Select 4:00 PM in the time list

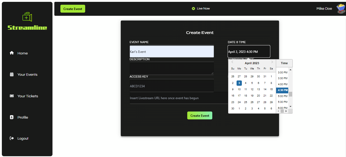click(x=283, y=84)
